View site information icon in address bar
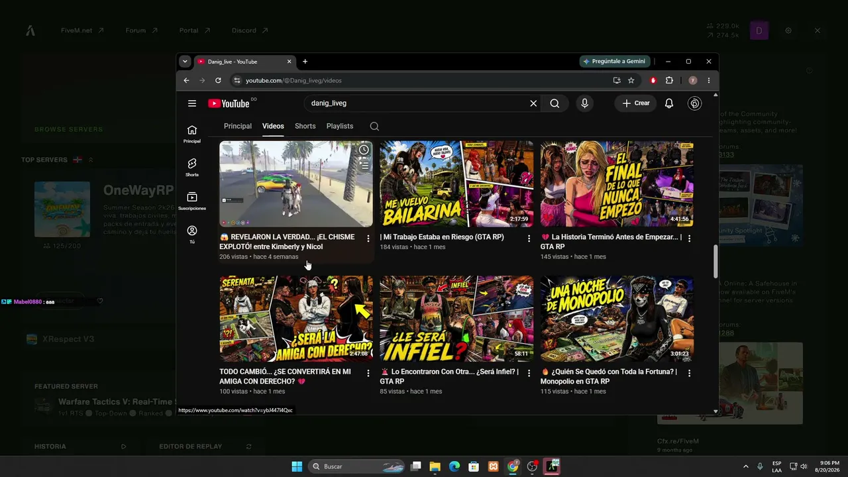 coord(237,80)
